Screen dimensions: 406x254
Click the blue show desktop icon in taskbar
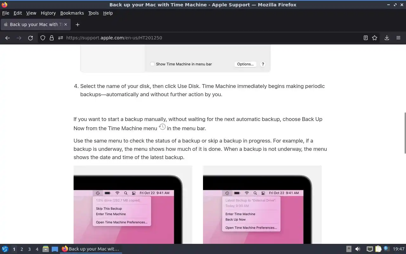point(55,249)
